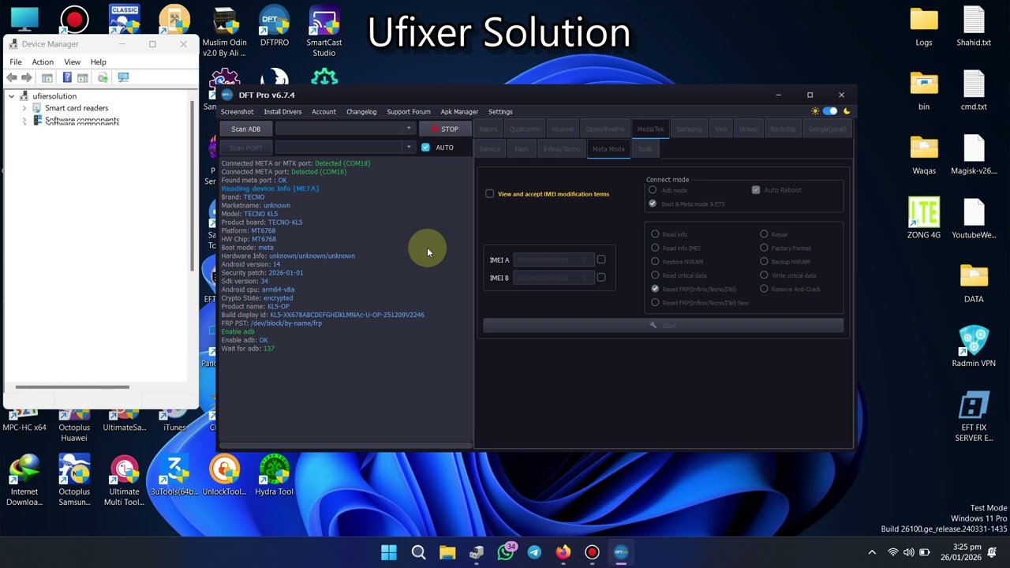
Task: Toggle DFT Pro light/dark theme switch
Action: coord(830,111)
